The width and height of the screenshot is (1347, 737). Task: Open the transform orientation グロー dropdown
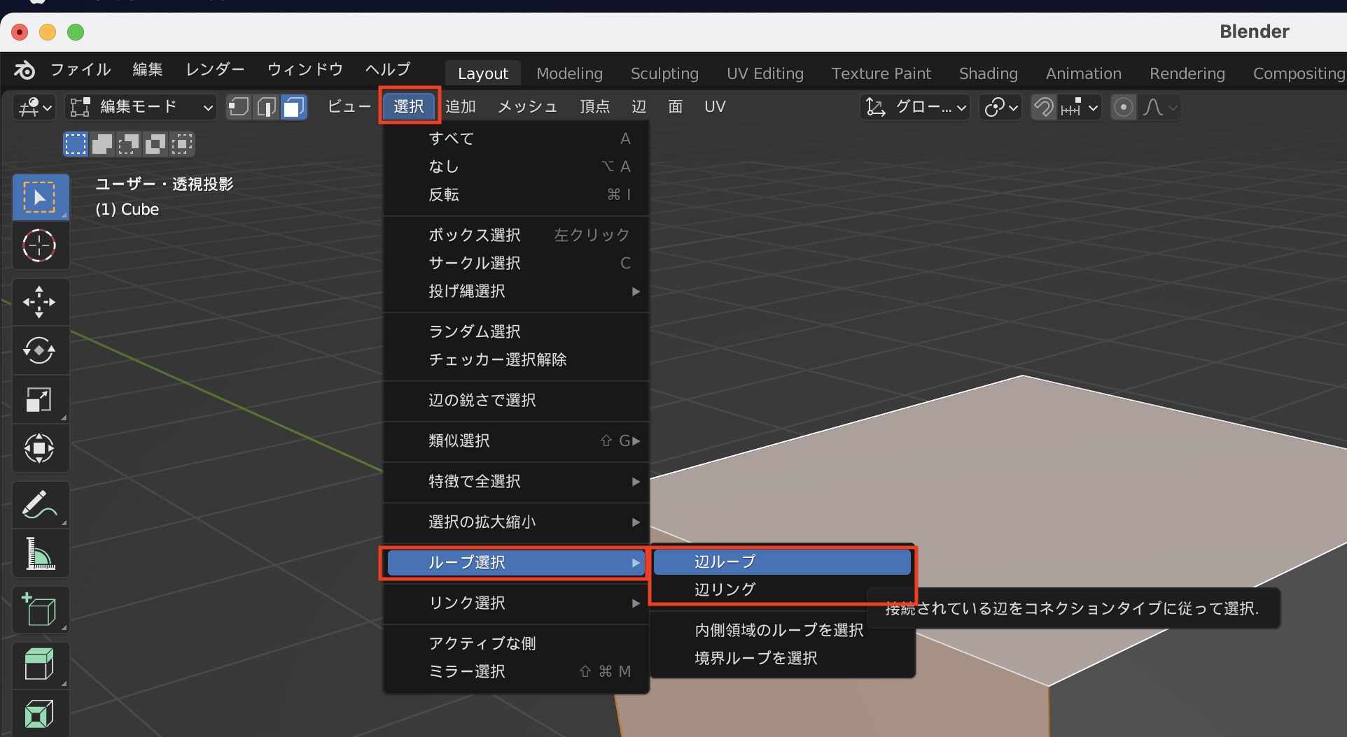[915, 107]
